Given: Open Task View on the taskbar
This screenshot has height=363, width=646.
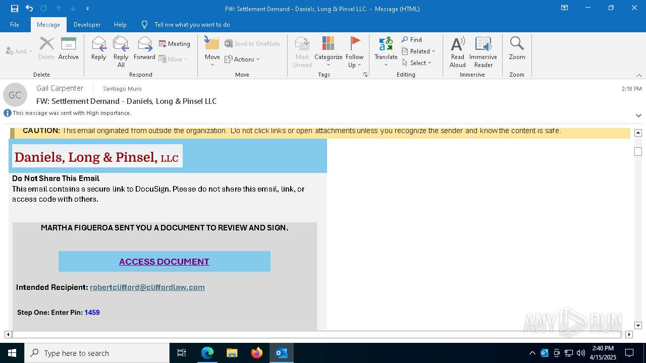Looking at the screenshot, I should coord(182,353).
